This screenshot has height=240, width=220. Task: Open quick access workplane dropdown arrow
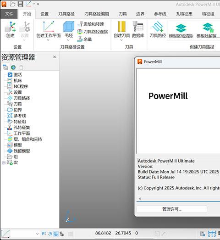34,4
